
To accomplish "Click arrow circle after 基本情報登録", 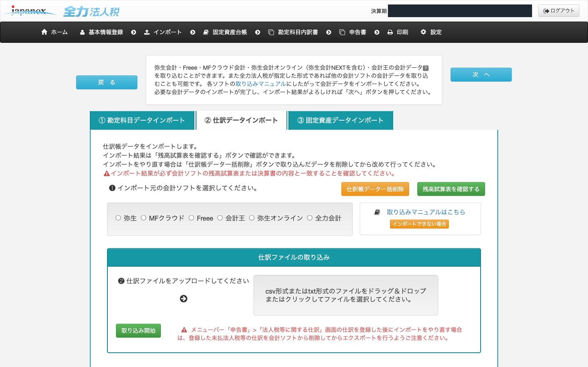I will point(134,32).
